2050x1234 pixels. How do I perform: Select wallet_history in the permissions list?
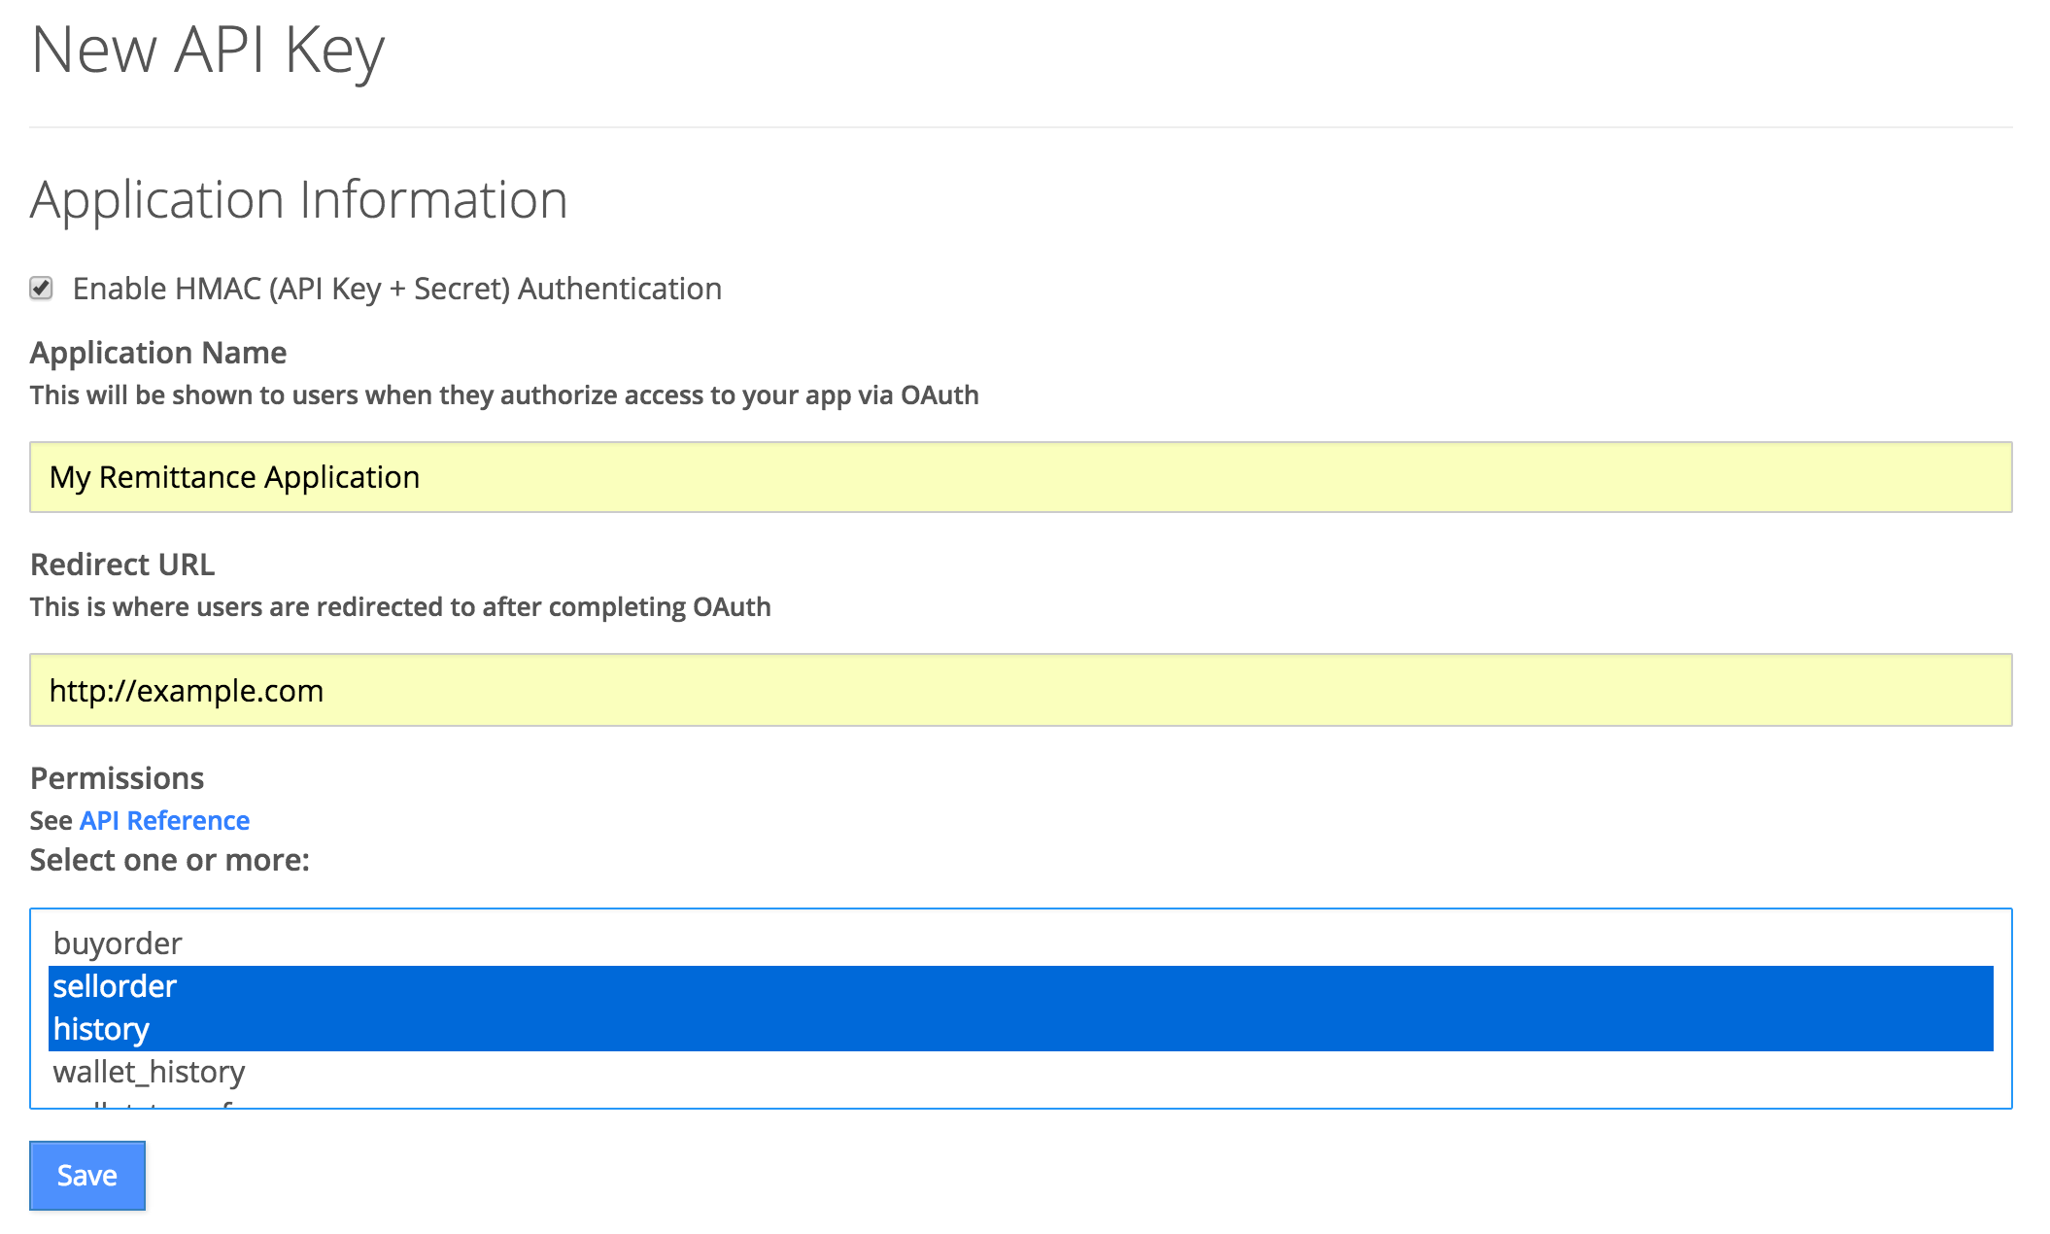click(149, 1072)
